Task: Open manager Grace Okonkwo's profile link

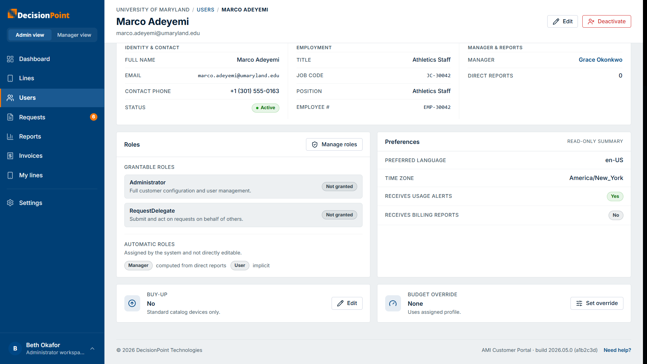Action: (600, 60)
